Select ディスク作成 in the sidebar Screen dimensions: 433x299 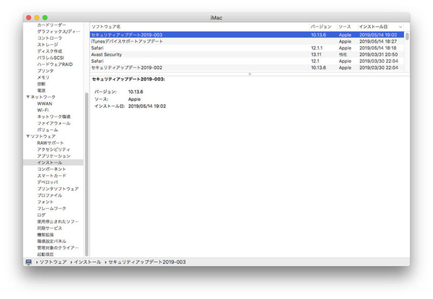coord(50,51)
